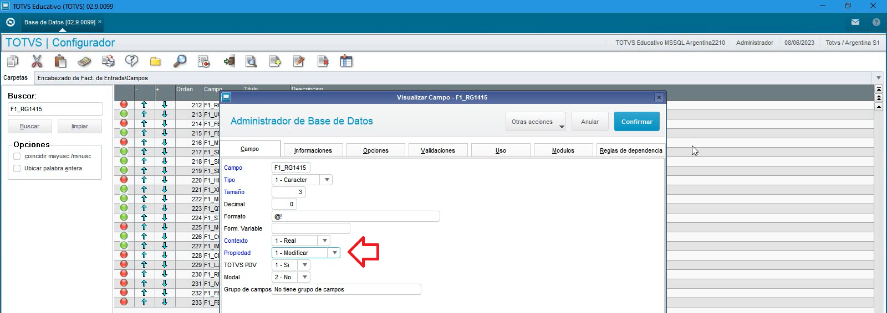The height and width of the screenshot is (313, 887).
Task: Expand the Carpetas path dropdown arrow
Action: click(x=878, y=78)
